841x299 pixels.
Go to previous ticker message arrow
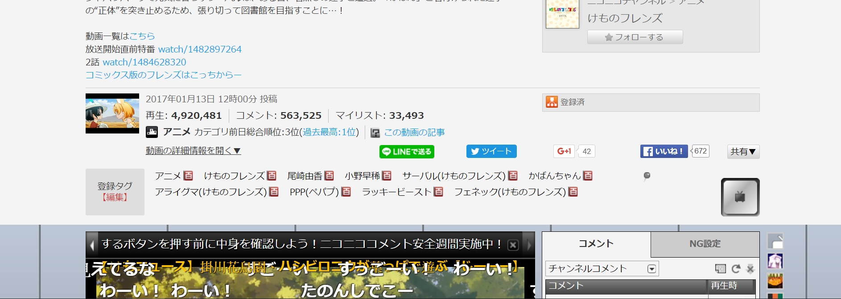92,245
